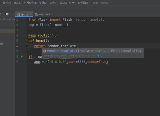Click the port=5000 argument
Screen dimensions: 160x116
tap(77, 62)
